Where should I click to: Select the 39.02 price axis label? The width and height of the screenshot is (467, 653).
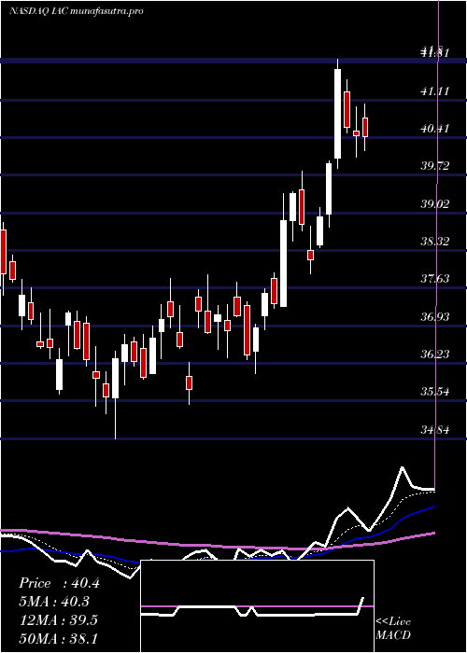(435, 203)
